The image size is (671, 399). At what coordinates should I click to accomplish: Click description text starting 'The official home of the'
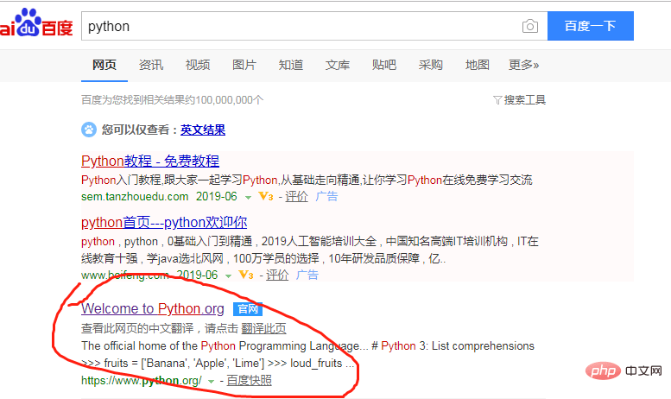tap(307, 354)
